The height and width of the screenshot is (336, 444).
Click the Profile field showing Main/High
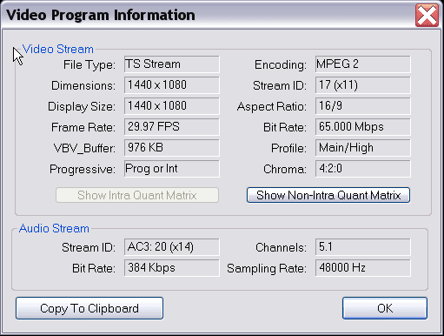click(363, 148)
